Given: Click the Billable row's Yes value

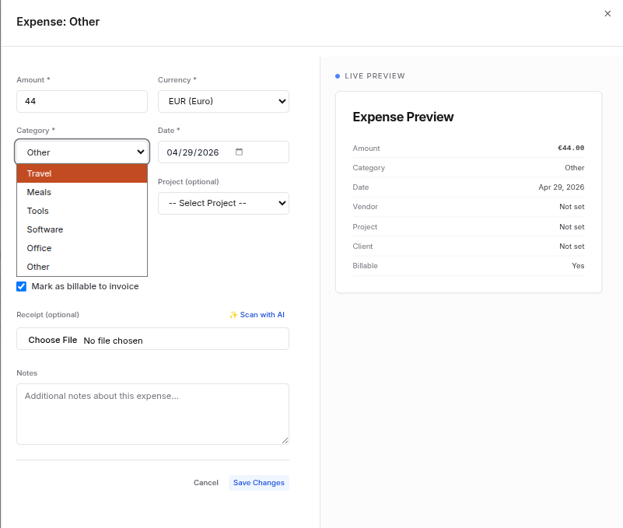Looking at the screenshot, I should click(x=578, y=266).
